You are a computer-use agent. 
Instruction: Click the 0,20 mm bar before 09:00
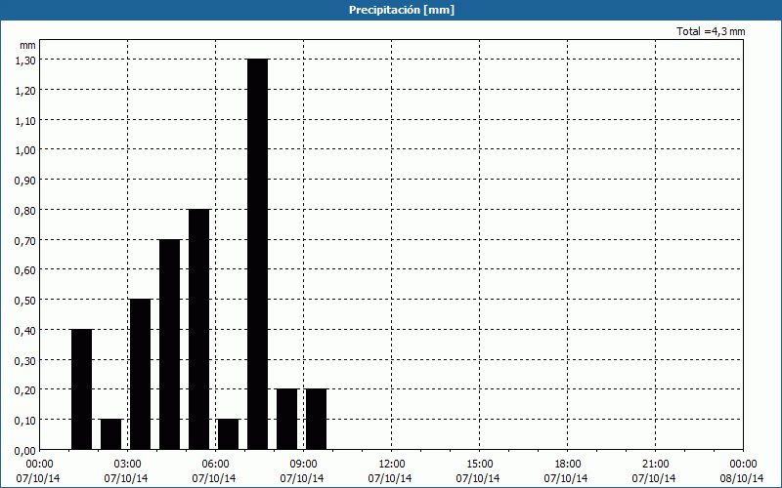(x=286, y=420)
